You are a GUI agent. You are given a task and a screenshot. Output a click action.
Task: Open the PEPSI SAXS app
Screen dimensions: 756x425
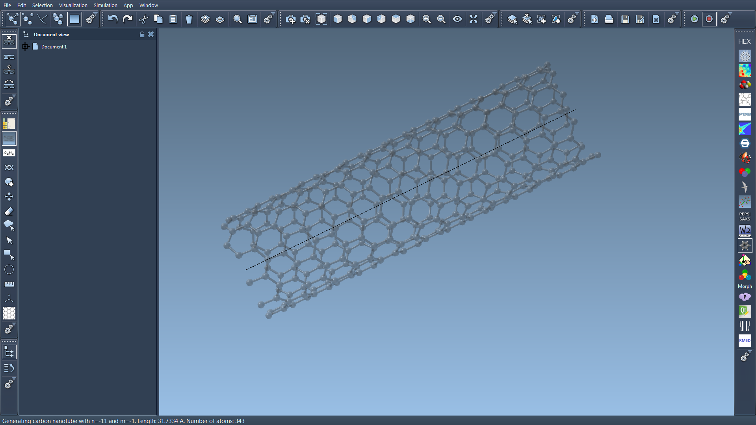coord(745,216)
